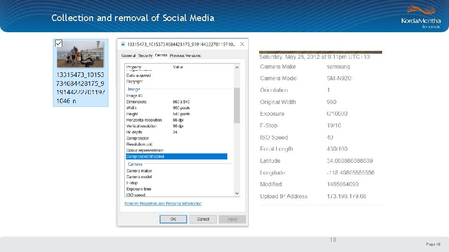Click Remove Properties and Personal Information link
449x252 pixels.
click(163, 204)
